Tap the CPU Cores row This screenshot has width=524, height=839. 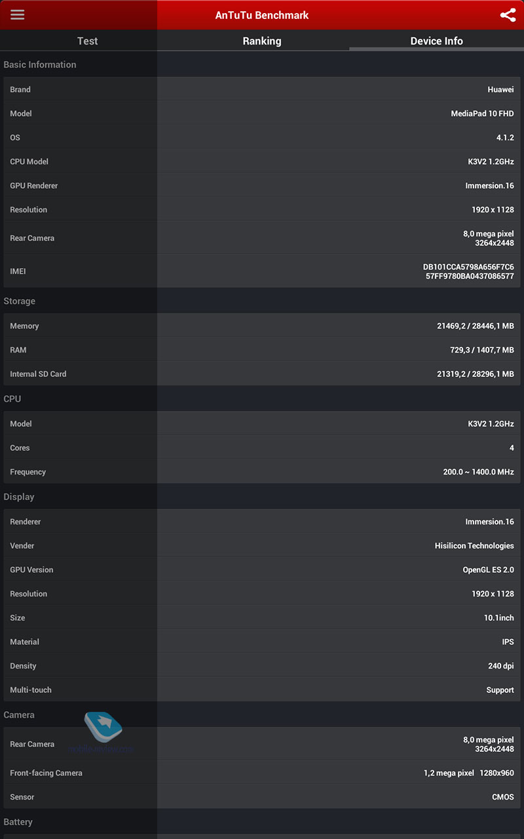tap(262, 448)
